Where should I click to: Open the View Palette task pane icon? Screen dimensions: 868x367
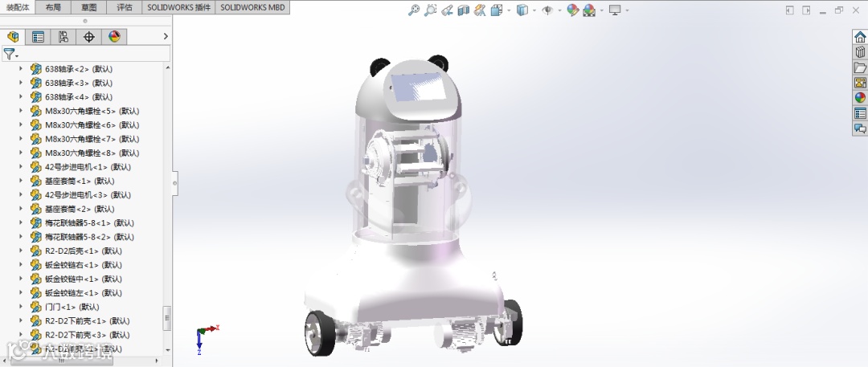click(860, 83)
